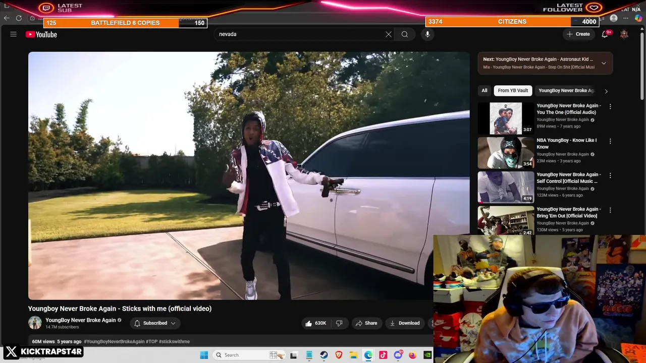Screen dimensions: 646x363
Task: Open Notepad app from taskbar
Action: (309, 355)
